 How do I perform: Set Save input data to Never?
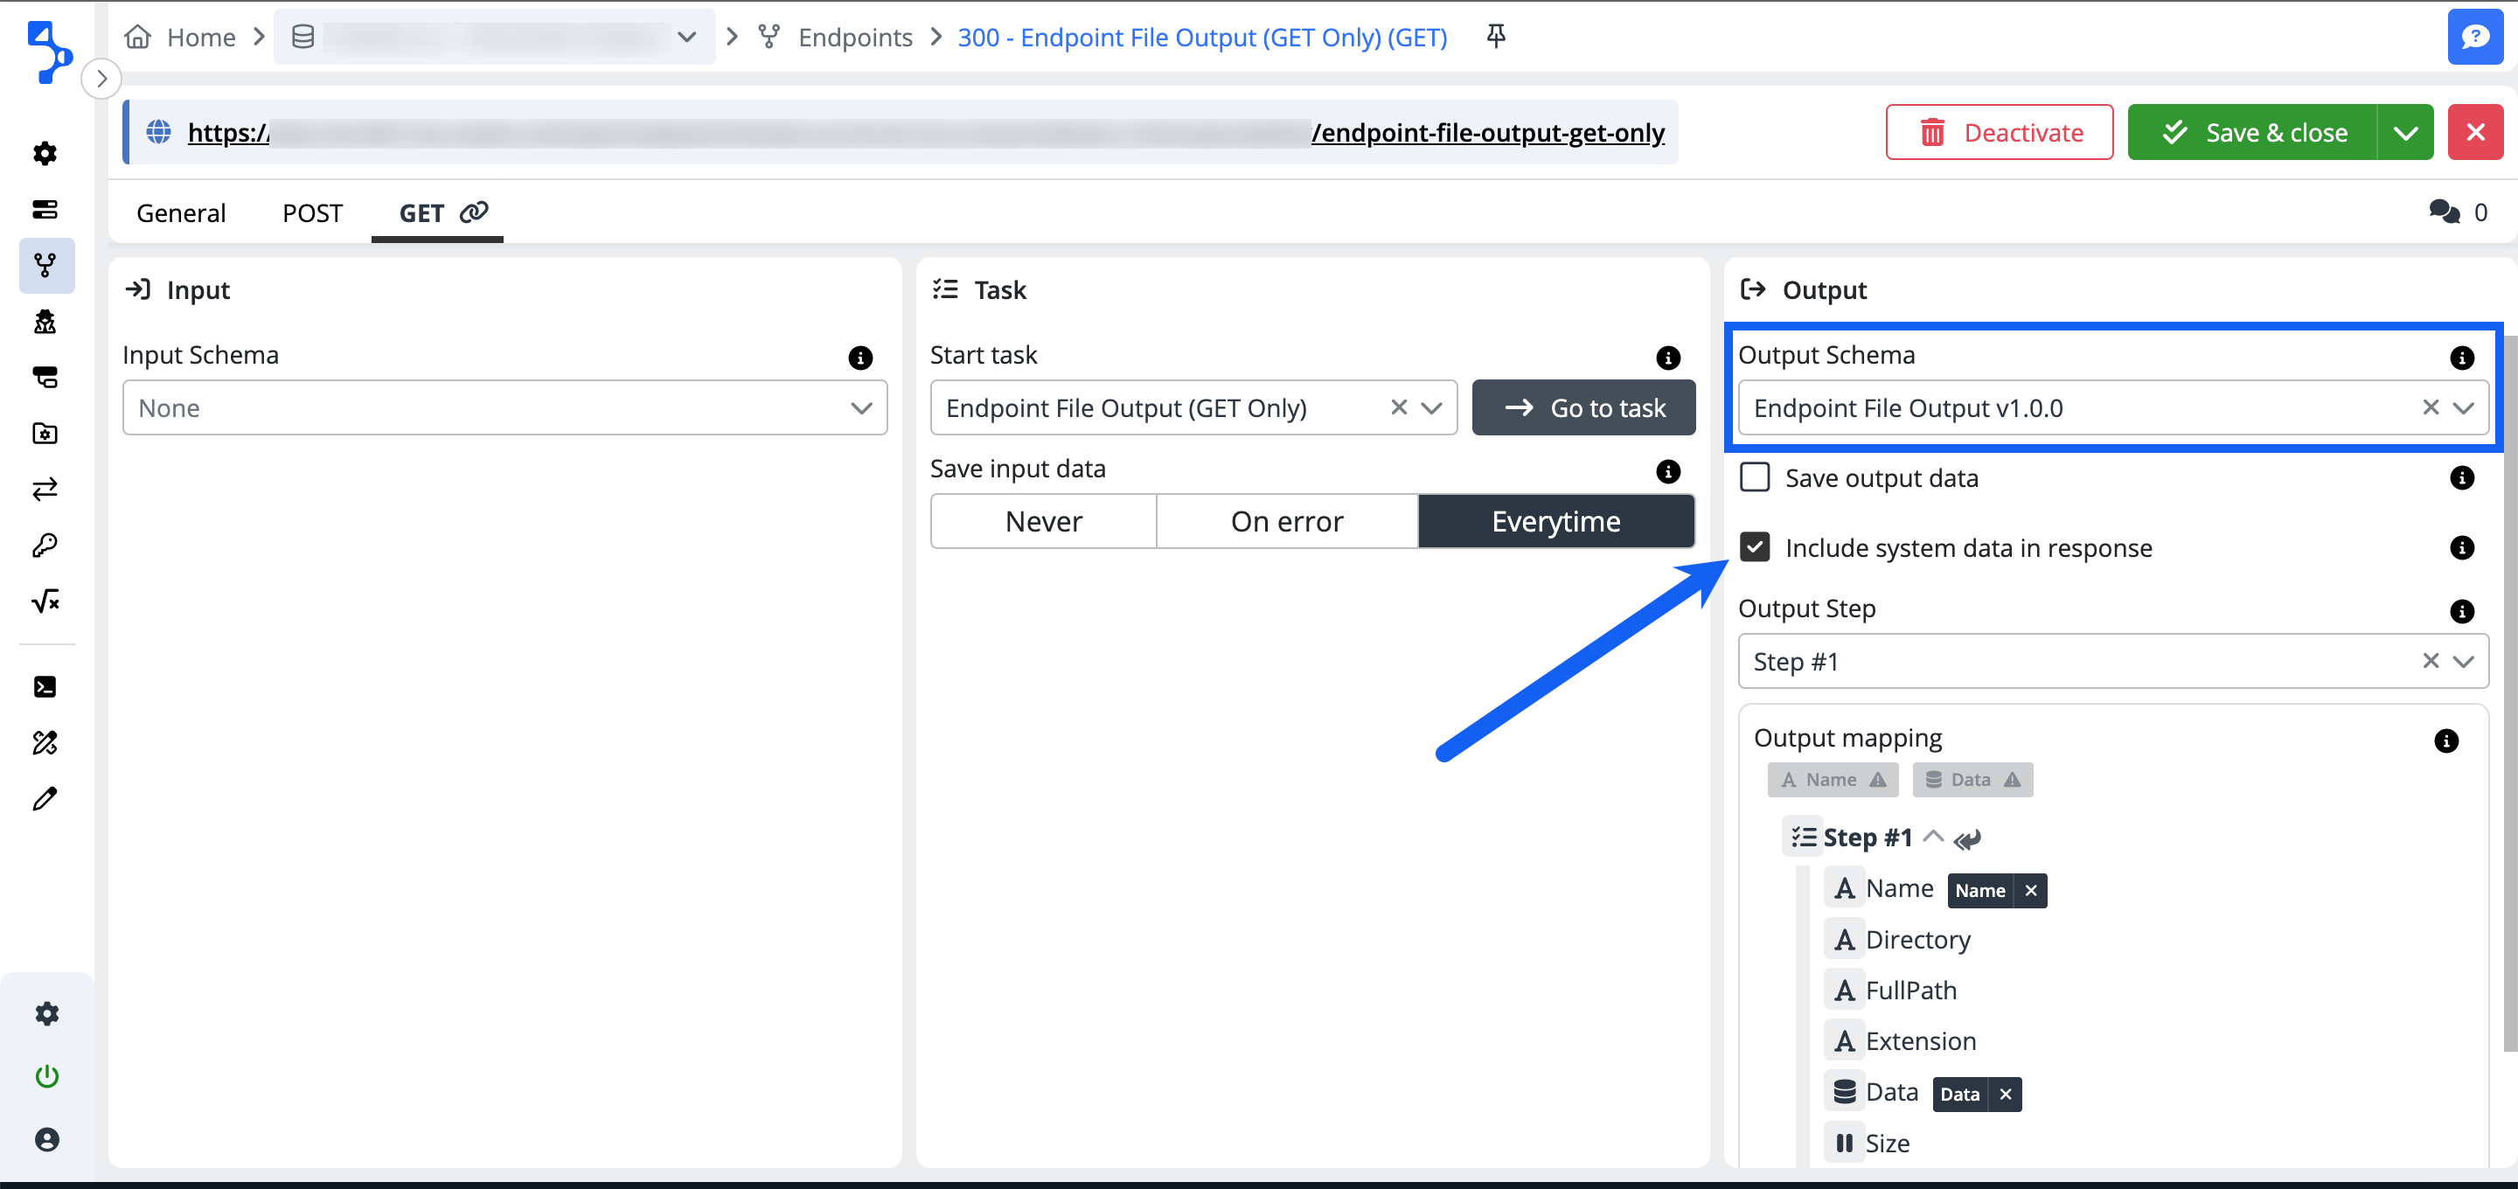(1043, 521)
